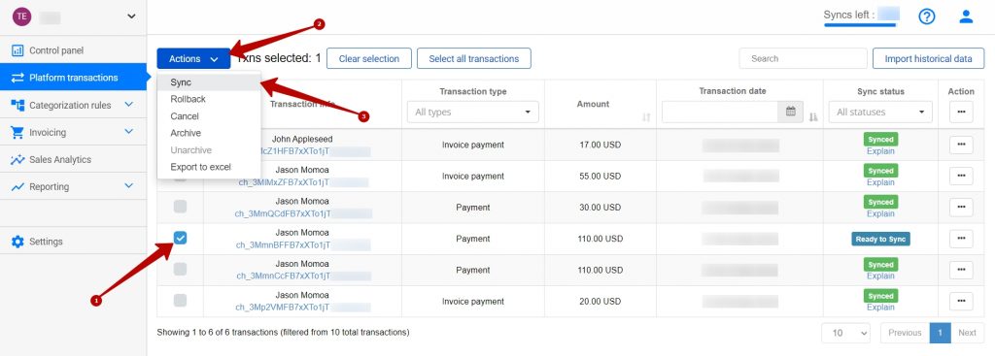This screenshot has width=995, height=356.
Task: Expand the Invoicing sidebar menu
Action: pyautogui.click(x=129, y=132)
